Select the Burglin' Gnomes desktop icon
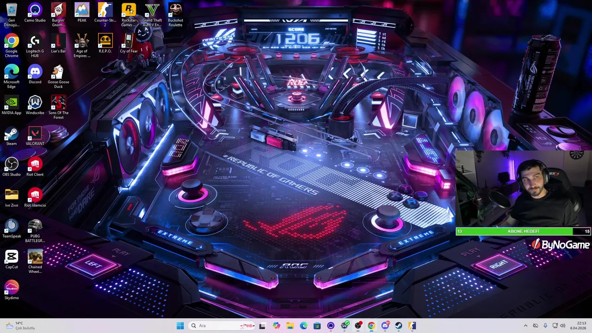This screenshot has height=333, width=592. [58, 15]
